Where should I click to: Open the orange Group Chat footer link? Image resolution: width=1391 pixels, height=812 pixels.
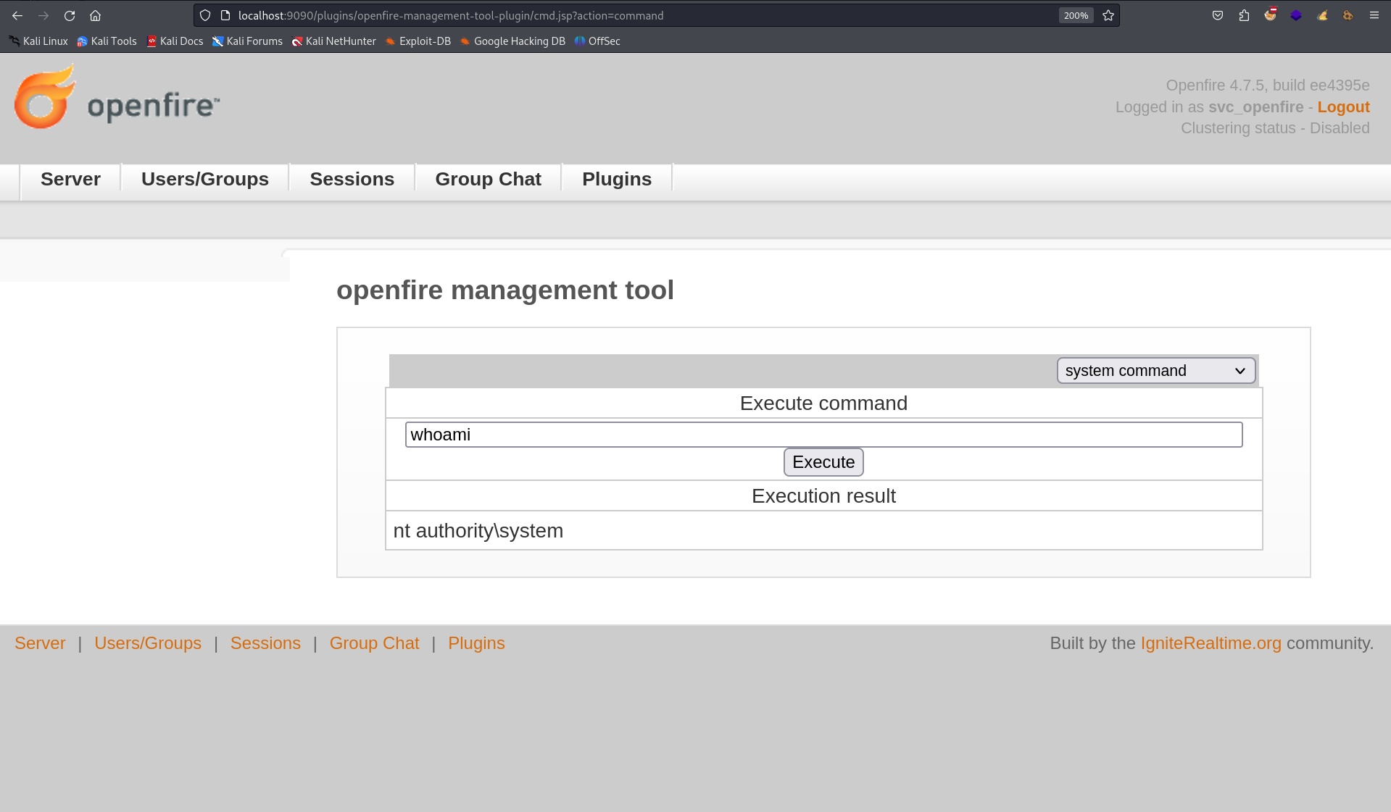(x=374, y=643)
